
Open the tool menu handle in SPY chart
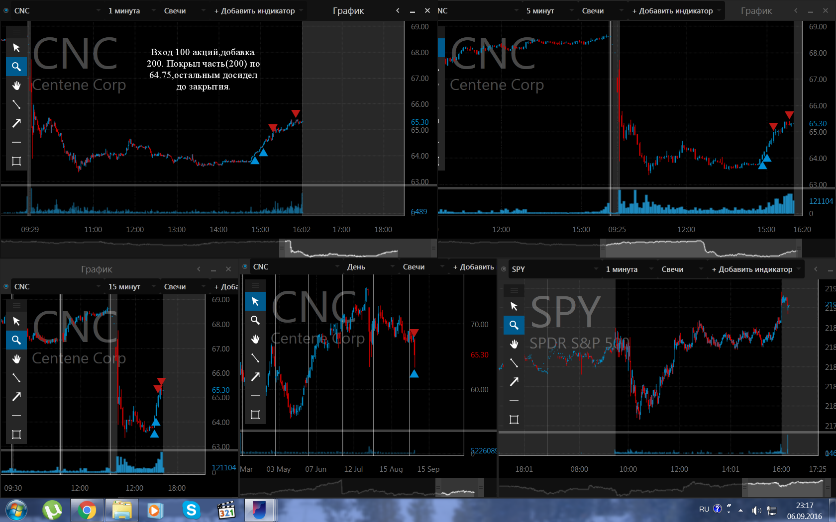(514, 290)
